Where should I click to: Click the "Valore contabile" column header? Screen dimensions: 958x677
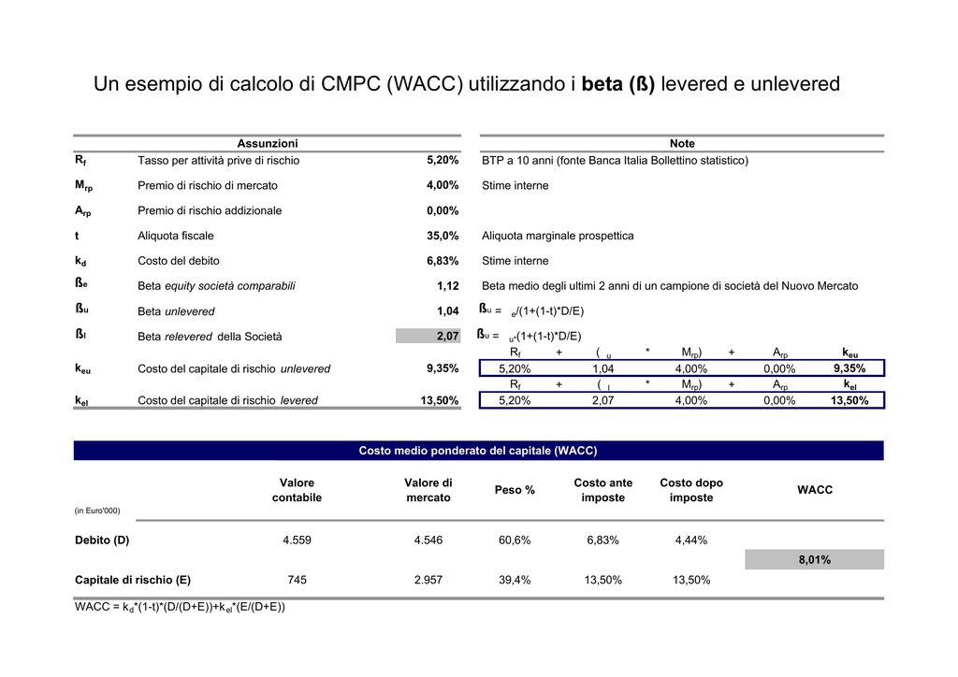pos(297,490)
